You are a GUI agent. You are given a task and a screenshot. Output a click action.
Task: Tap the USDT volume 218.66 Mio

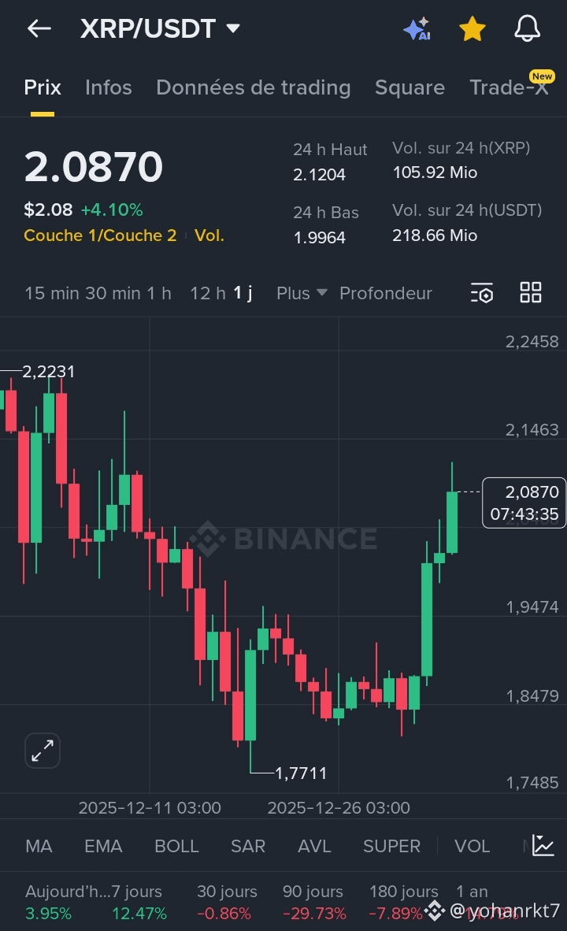click(435, 236)
